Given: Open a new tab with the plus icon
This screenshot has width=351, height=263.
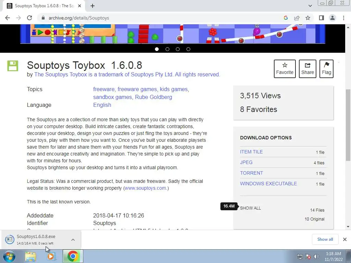Looking at the screenshot, I should point(93,6).
